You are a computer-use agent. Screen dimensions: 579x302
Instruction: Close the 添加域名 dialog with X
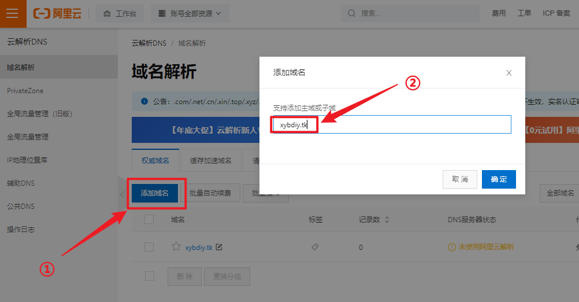click(509, 73)
